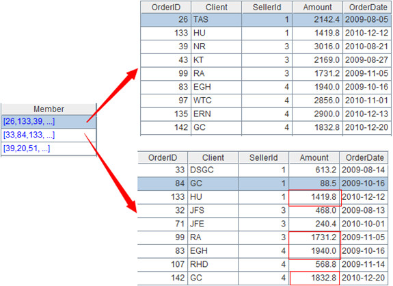The image size is (393, 286).
Task: Select the order date 2009-08-27 cell
Action: click(x=368, y=60)
